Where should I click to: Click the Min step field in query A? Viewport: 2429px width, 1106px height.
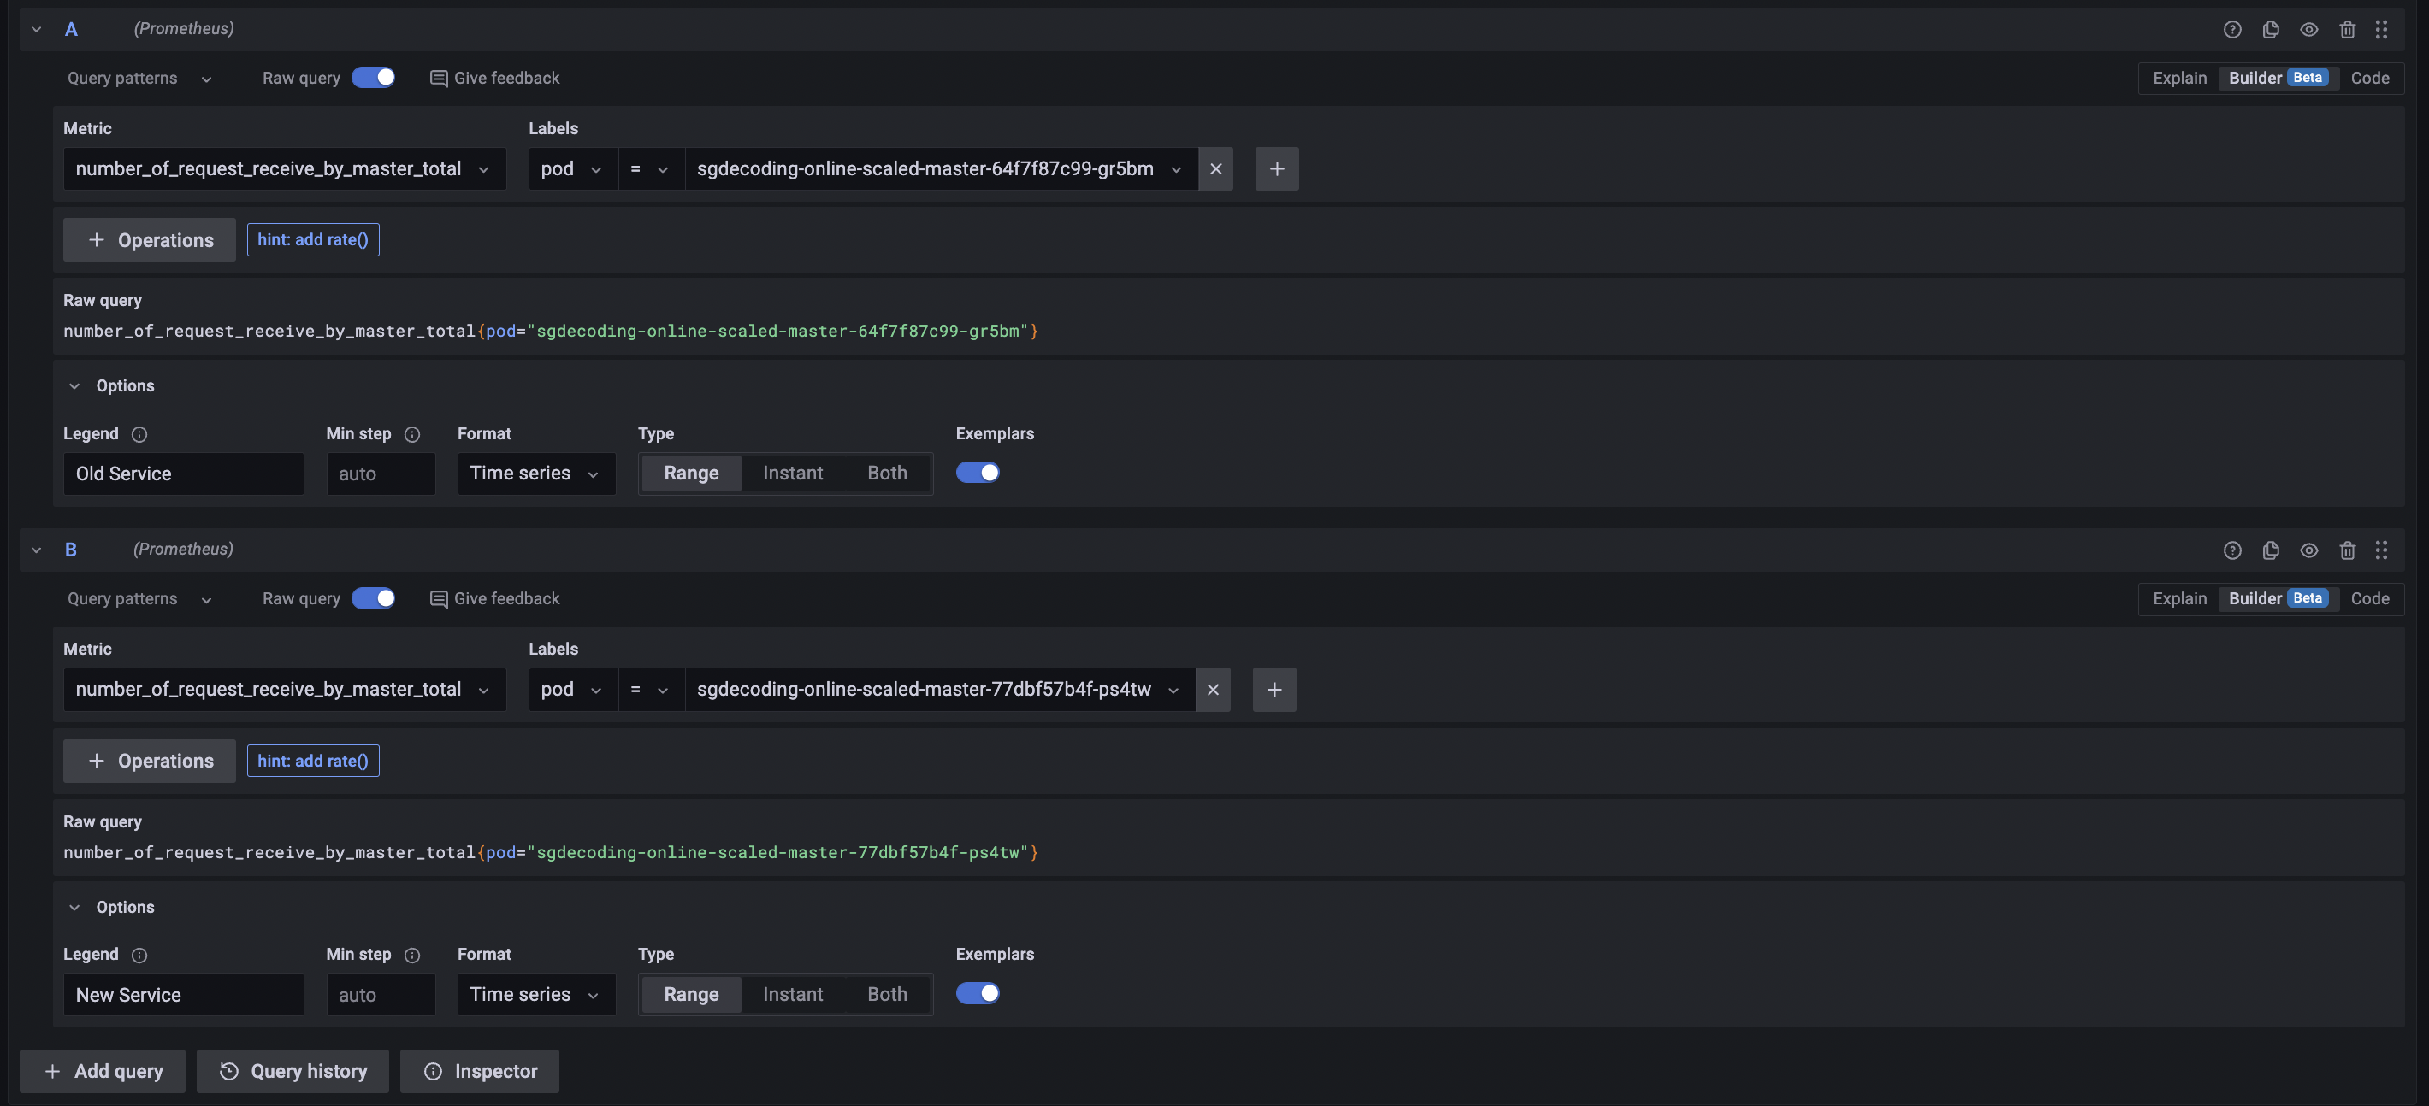point(381,474)
